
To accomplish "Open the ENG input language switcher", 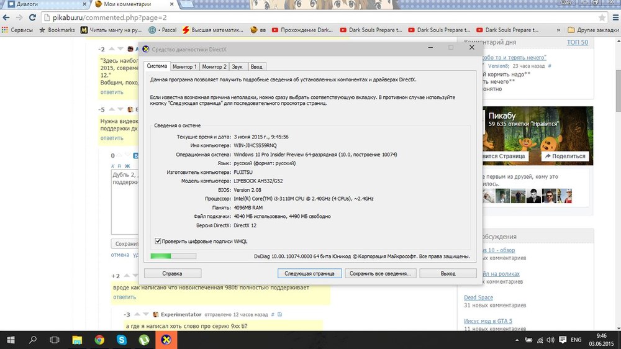I will click(576, 340).
